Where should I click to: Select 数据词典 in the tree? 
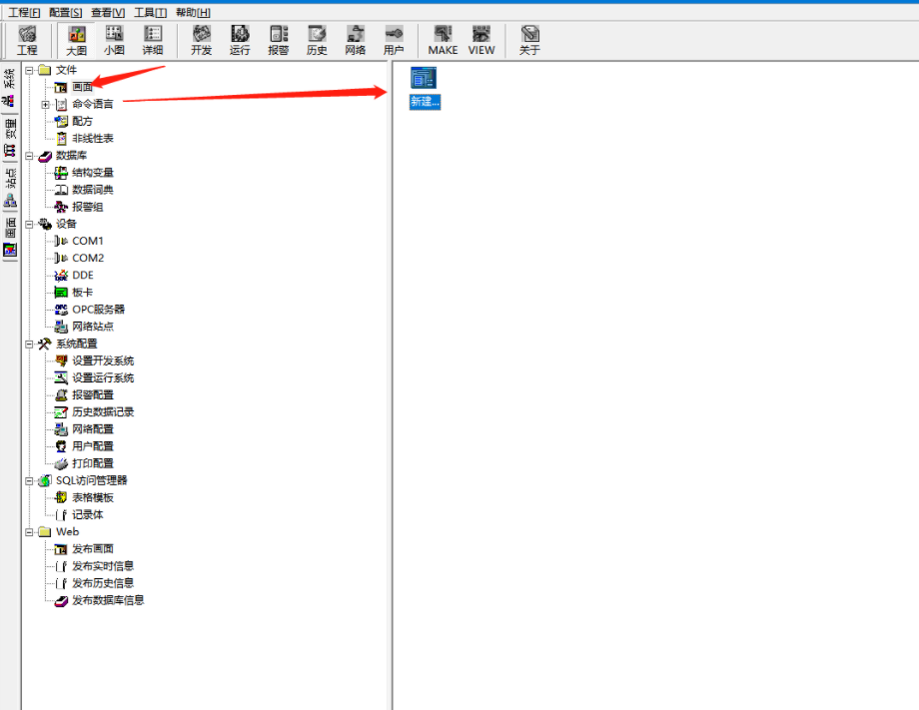pos(92,190)
